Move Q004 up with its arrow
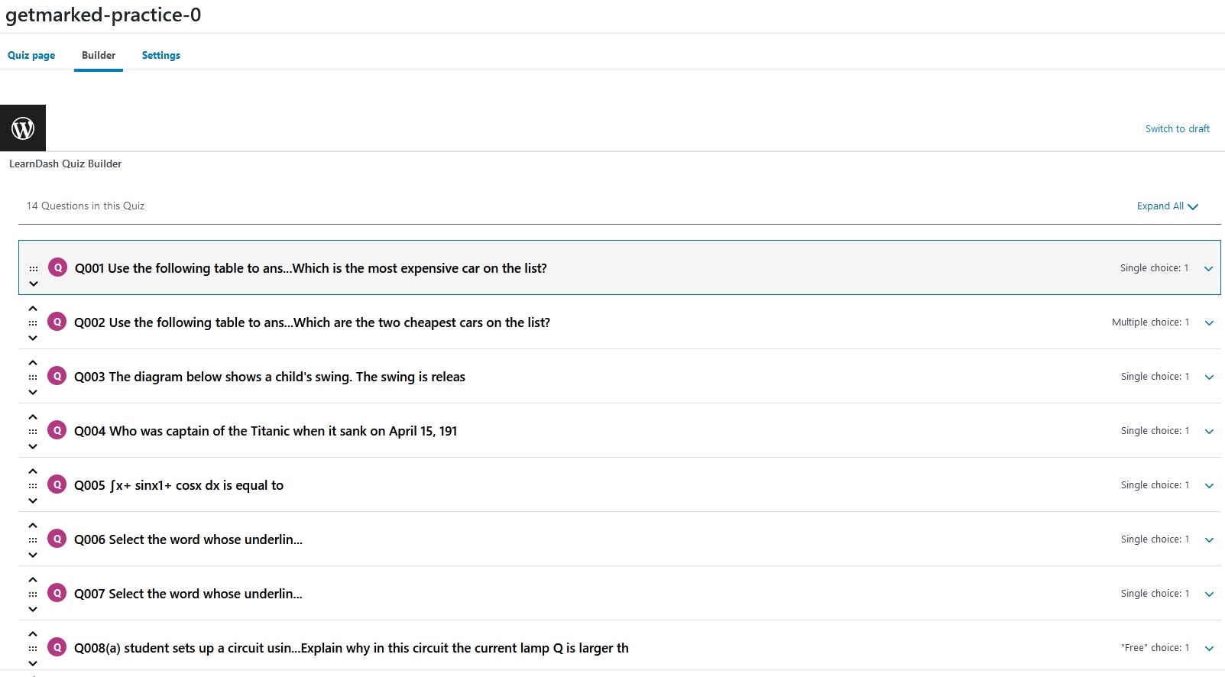Image resolution: width=1225 pixels, height=677 pixels. pos(33,417)
